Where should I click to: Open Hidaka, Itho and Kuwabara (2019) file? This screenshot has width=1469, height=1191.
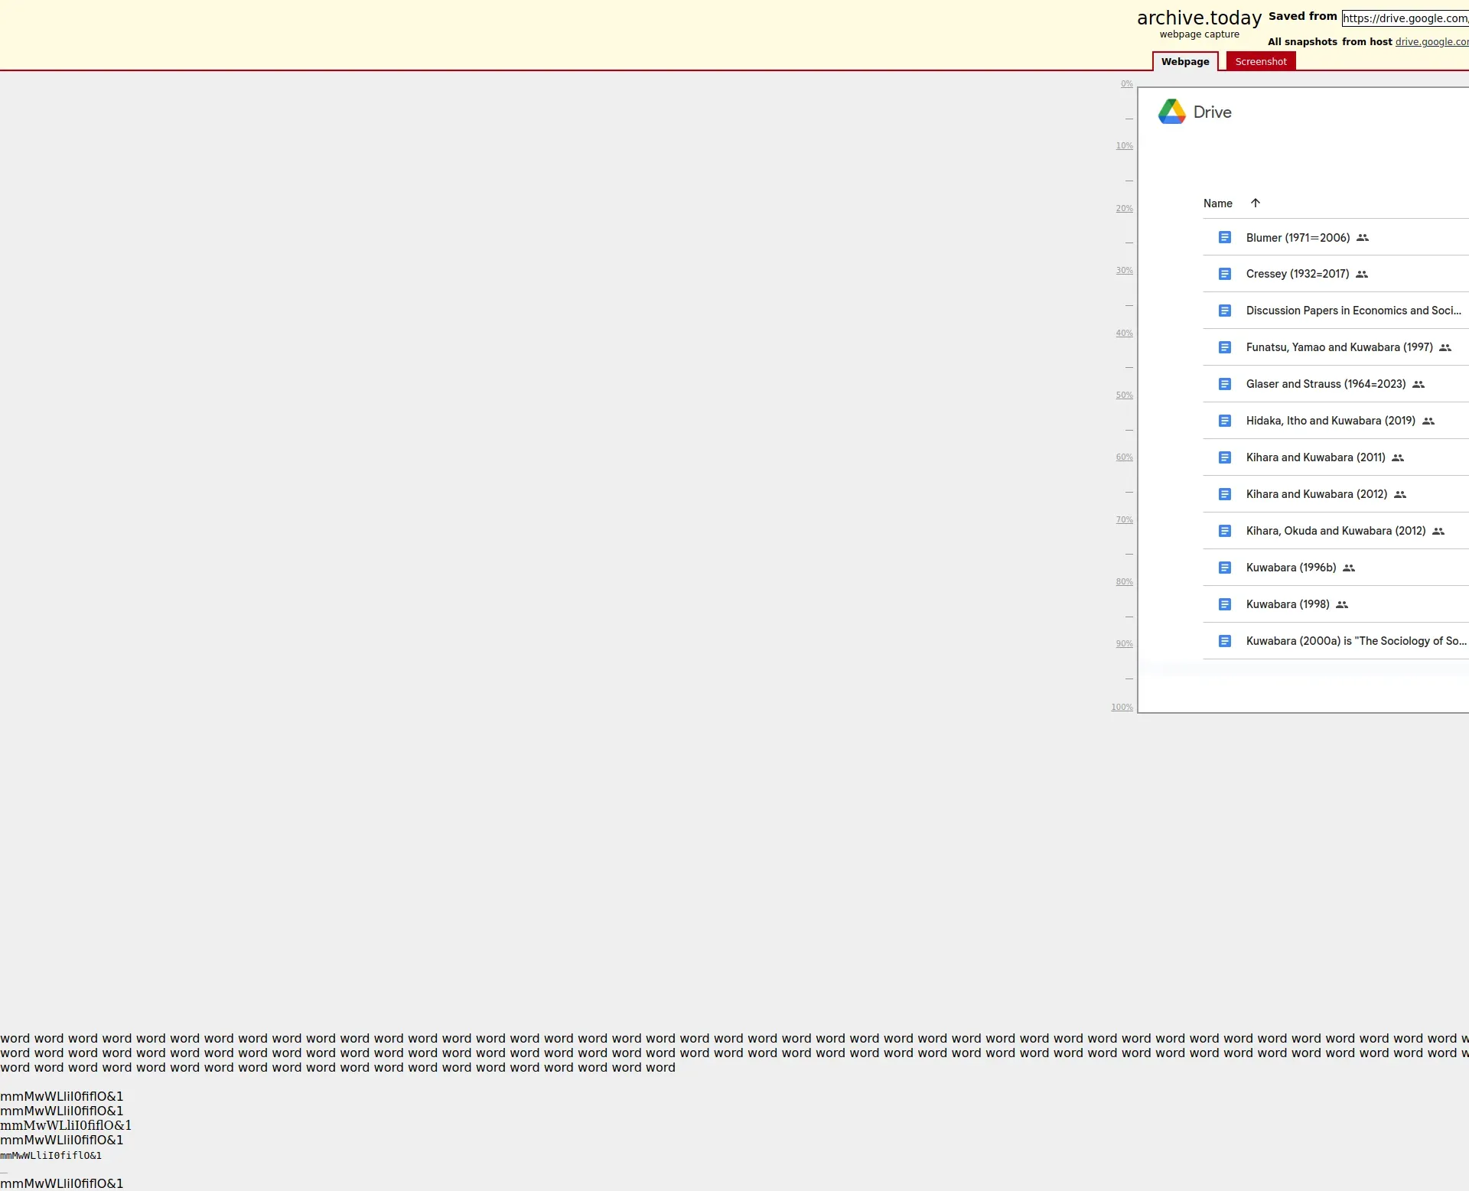coord(1330,421)
